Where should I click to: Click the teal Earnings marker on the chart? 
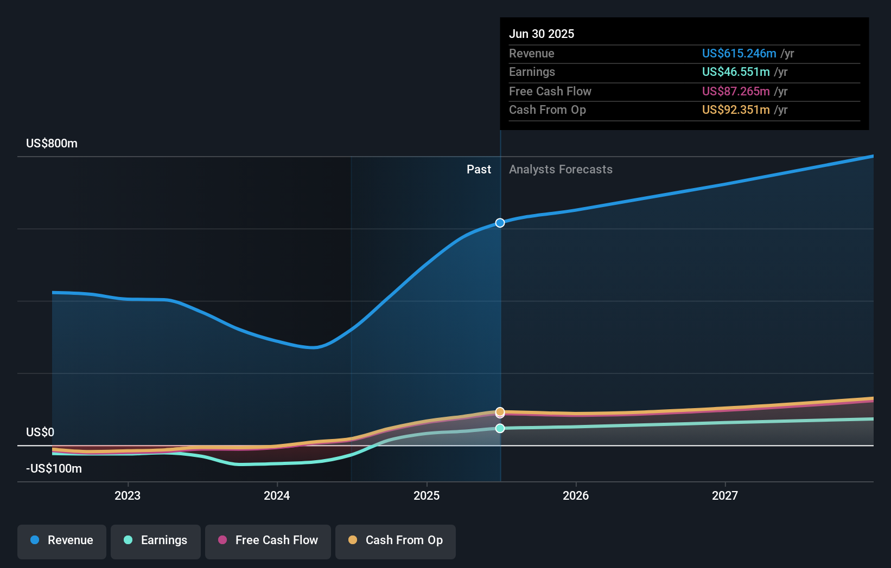499,429
